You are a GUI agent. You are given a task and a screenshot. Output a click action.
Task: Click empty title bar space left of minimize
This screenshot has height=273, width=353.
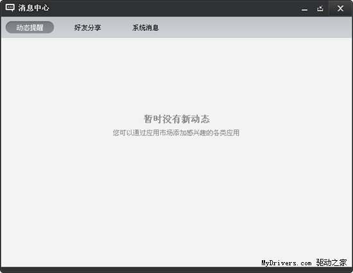(176, 8)
